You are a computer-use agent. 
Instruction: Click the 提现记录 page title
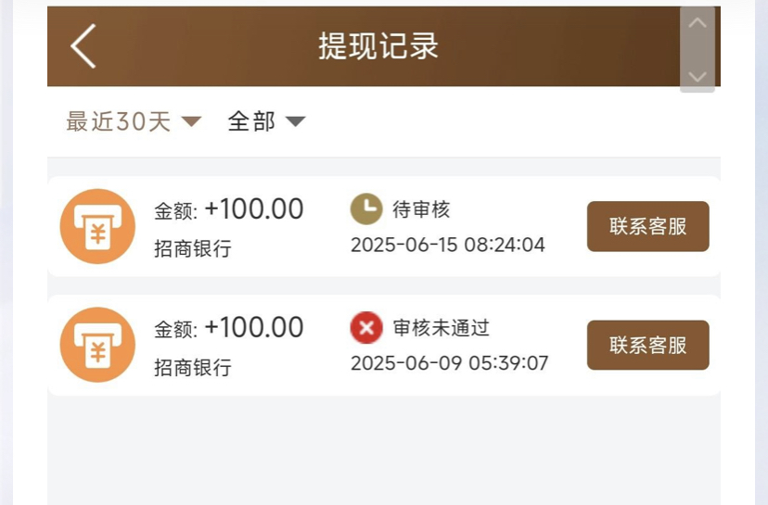[x=378, y=46]
